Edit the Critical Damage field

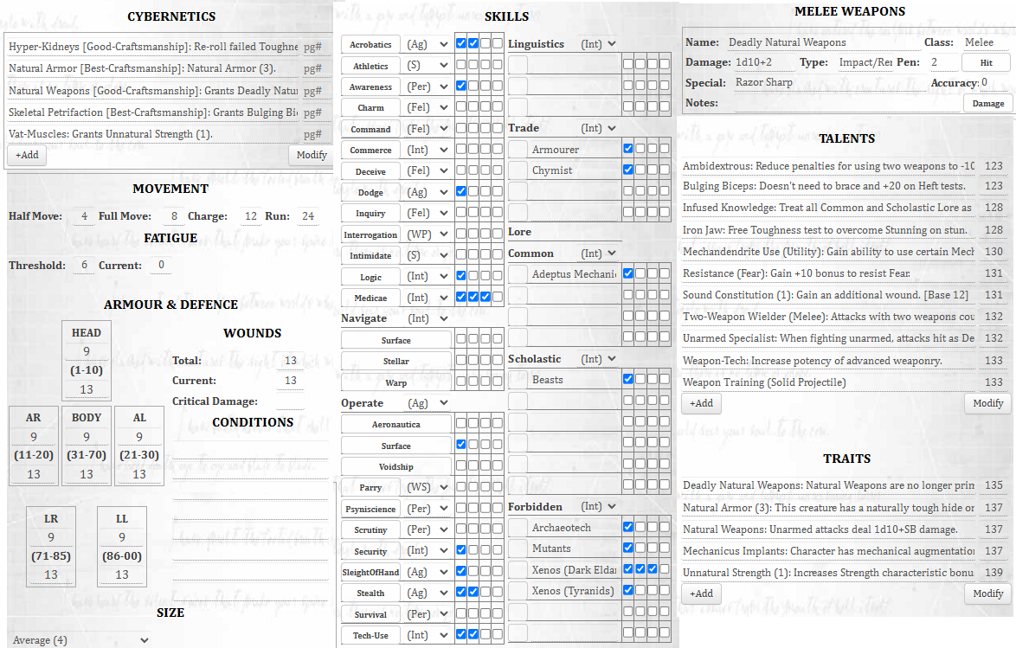pyautogui.click(x=290, y=401)
